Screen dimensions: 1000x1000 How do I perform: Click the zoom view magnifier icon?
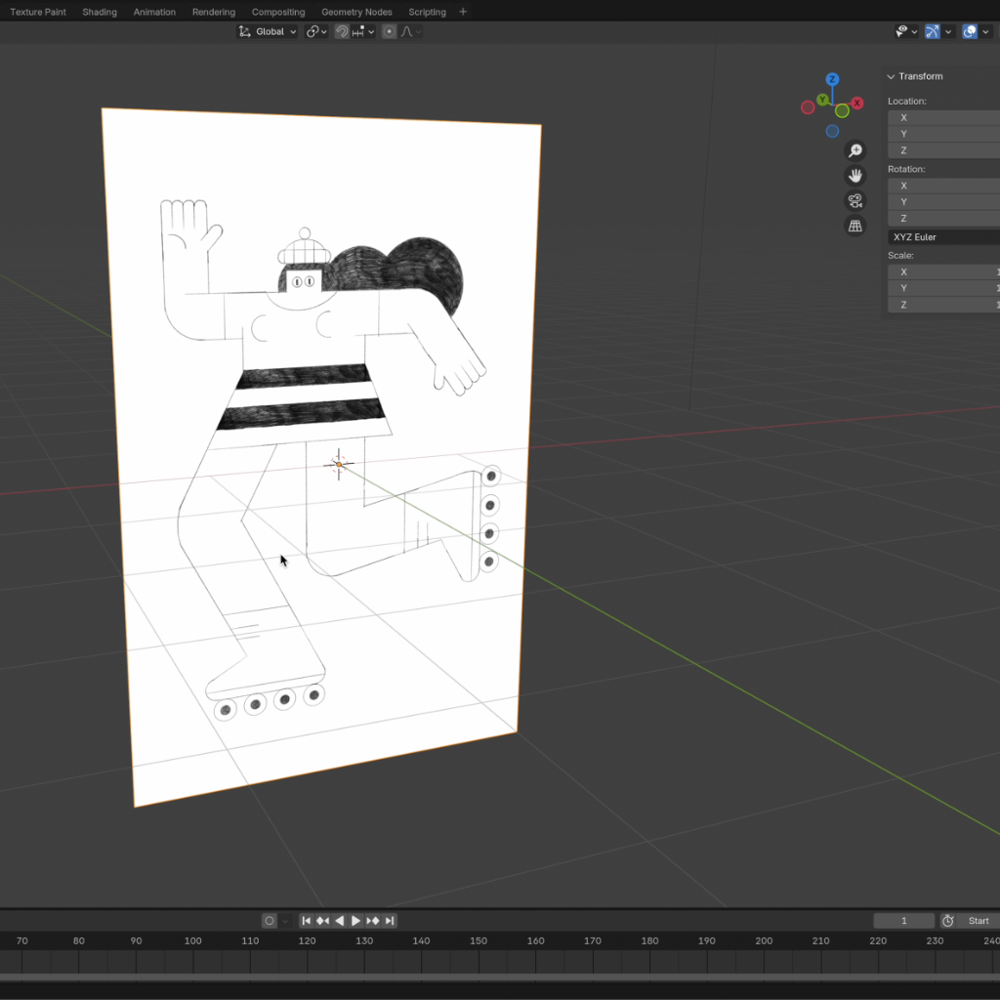[x=855, y=150]
